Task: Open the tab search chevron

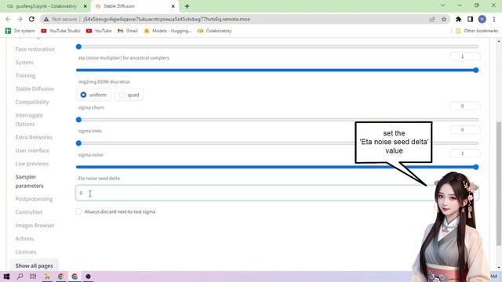Action: pyautogui.click(x=442, y=5)
